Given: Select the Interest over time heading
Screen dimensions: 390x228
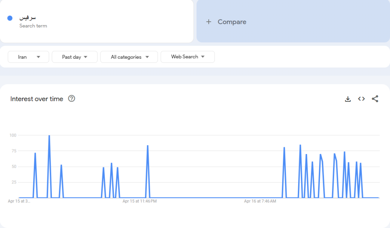Looking at the screenshot, I should pyautogui.click(x=37, y=99).
